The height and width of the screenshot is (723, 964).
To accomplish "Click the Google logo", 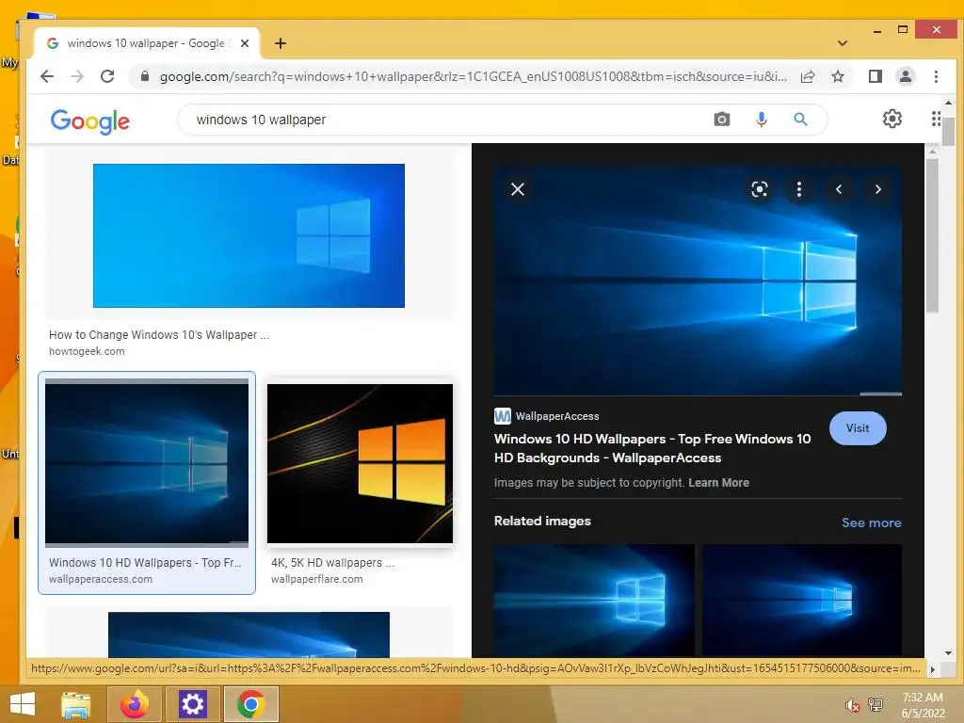I will click(90, 120).
